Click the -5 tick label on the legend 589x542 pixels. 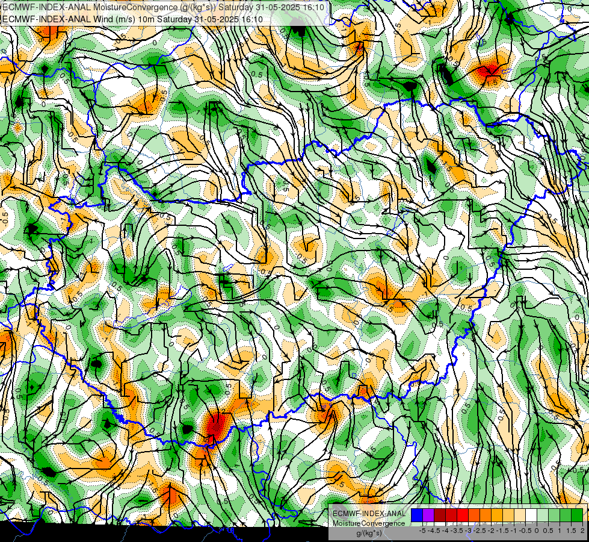[422, 531]
